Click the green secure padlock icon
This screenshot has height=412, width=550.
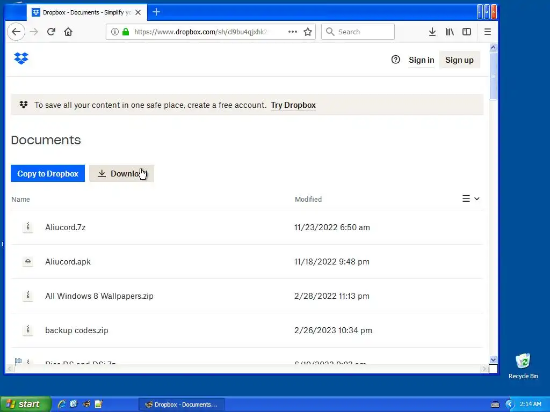point(126,32)
